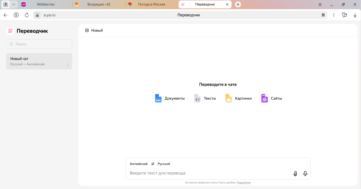
Task: Expand the tab group dropdown chevron
Action: pos(14,4)
